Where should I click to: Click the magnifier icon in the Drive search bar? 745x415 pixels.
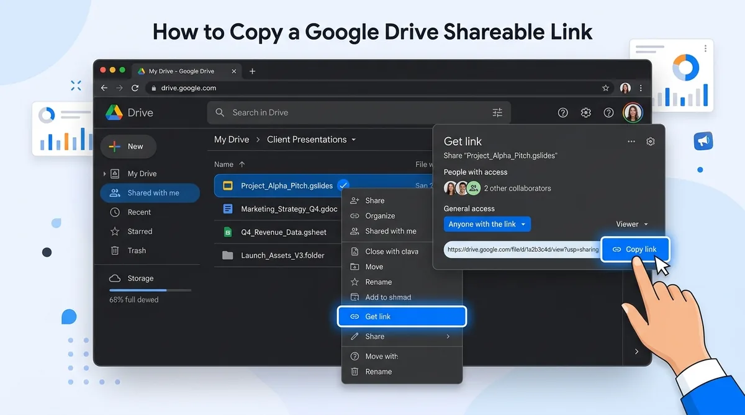[x=220, y=112]
